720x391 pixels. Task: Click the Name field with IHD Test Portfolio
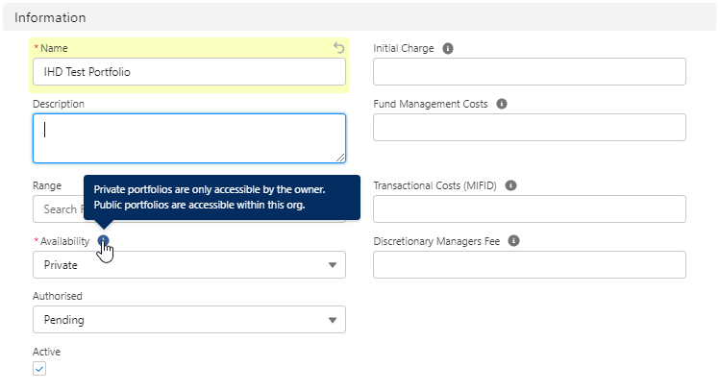pos(188,72)
